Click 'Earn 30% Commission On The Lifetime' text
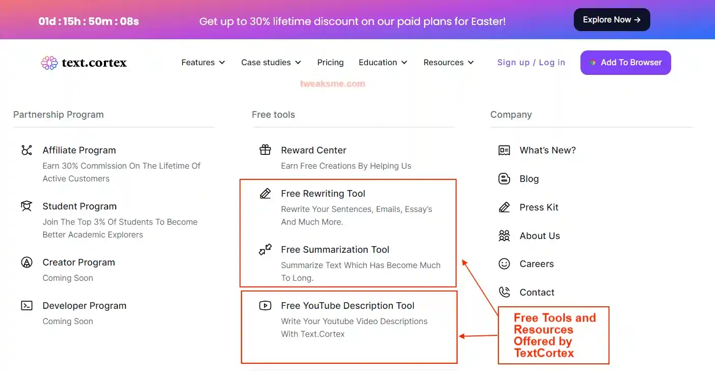715x371 pixels. [x=121, y=166]
